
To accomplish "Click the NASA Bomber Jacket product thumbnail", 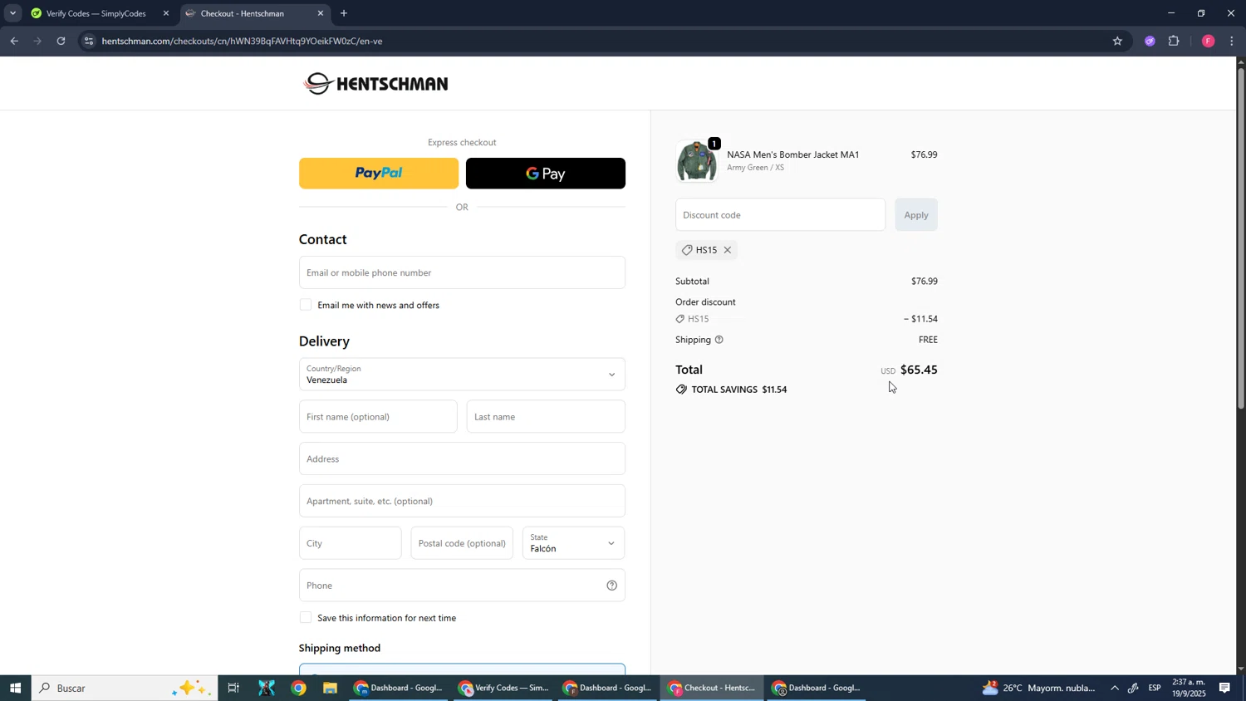I will [x=696, y=161].
